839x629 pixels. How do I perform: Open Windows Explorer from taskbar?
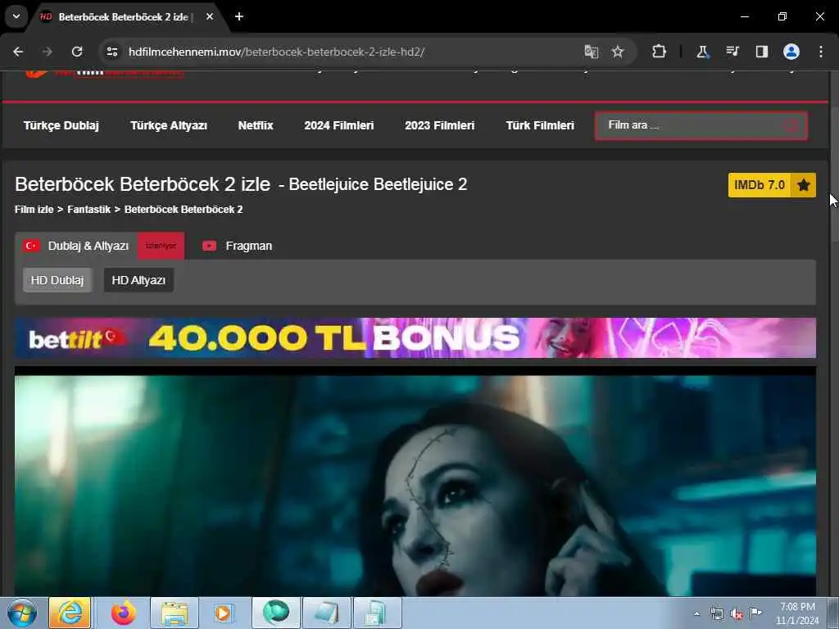pos(175,613)
